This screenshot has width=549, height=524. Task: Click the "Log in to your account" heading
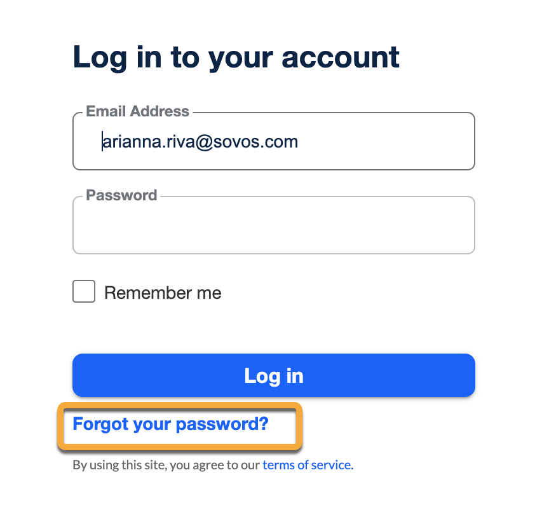point(236,57)
